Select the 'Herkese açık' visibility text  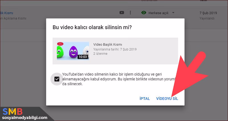pyautogui.click(x=158, y=13)
